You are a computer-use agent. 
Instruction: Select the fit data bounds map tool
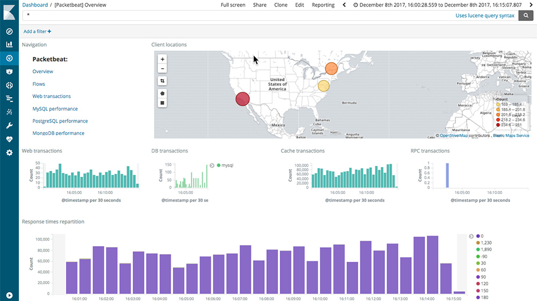pyautogui.click(x=162, y=81)
